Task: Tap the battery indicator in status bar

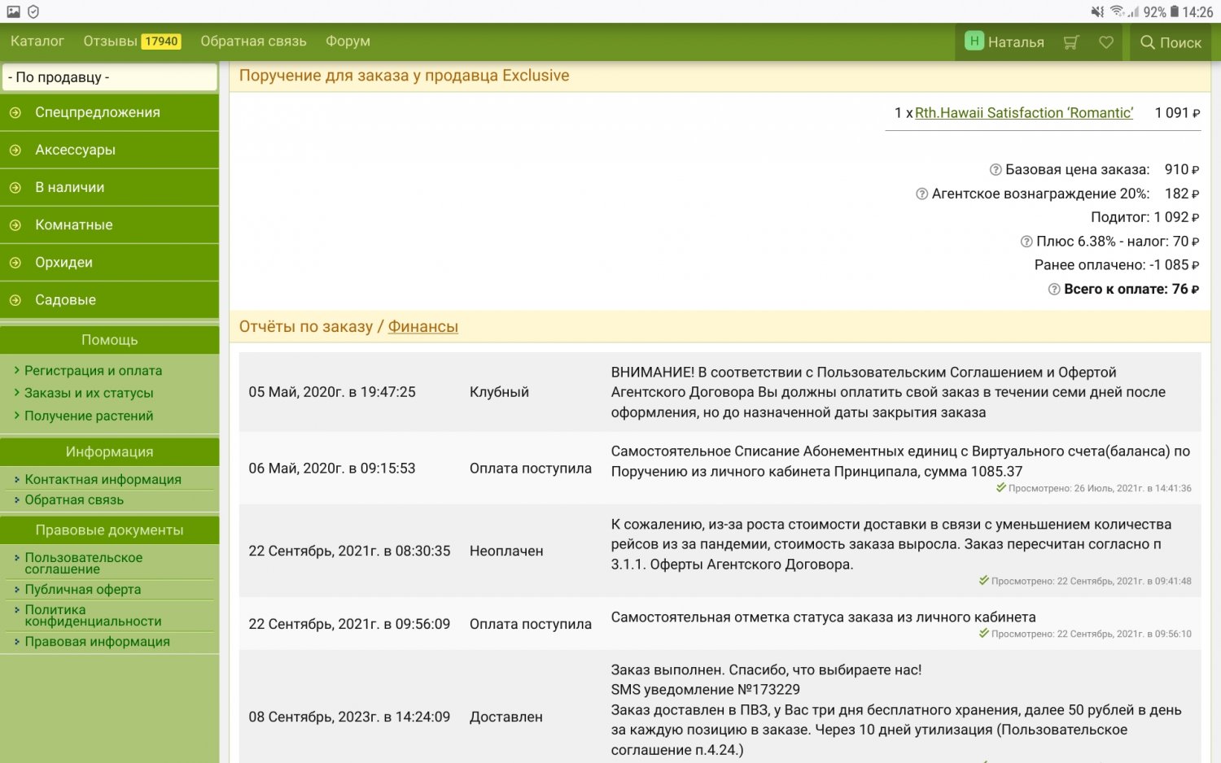Action: [x=1174, y=11]
